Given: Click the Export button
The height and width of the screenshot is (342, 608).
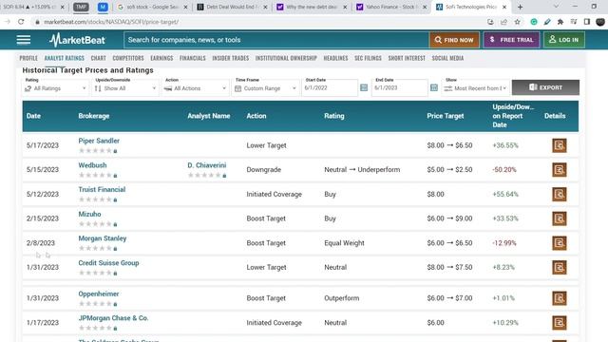Looking at the screenshot, I should point(545,87).
